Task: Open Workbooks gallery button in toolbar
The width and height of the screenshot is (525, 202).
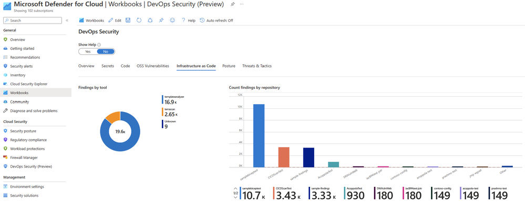Action: pyautogui.click(x=91, y=20)
